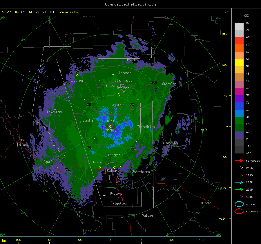
Task: Click the Innisfail city label
Action: click(117, 105)
